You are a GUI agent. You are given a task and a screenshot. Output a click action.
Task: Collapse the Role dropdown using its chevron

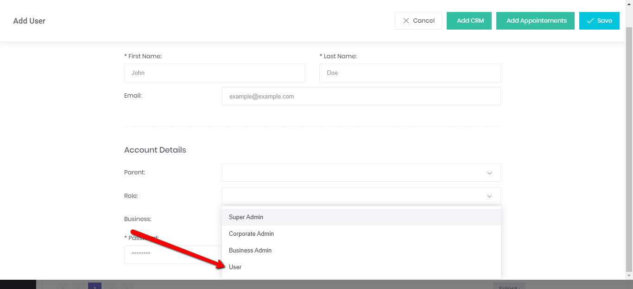click(x=489, y=196)
